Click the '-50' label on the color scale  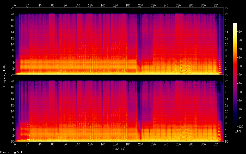point(239,66)
